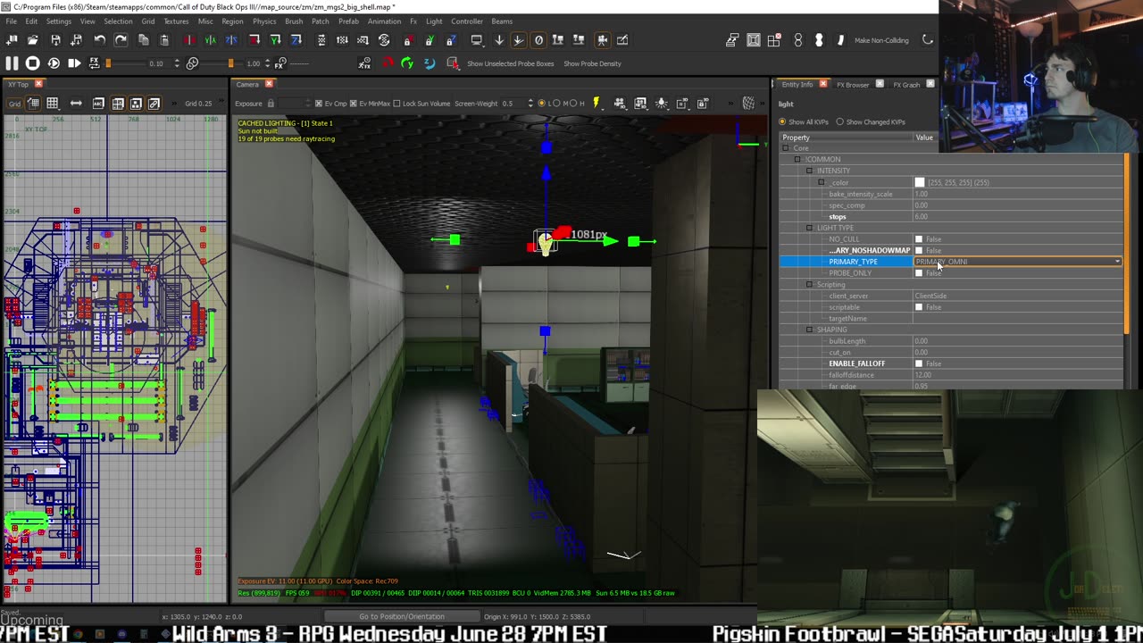Click the white _color swatch

tap(919, 182)
